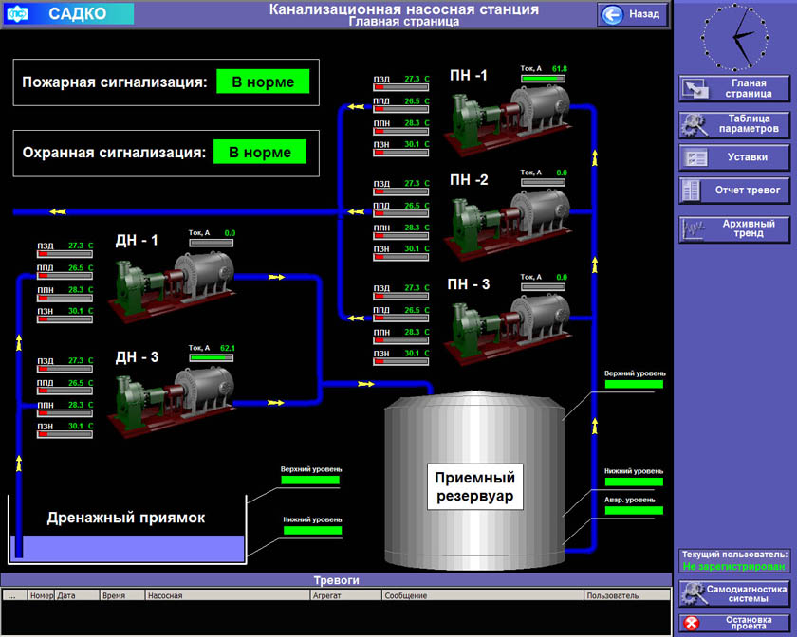Click the Назад back arrow button

(x=632, y=14)
